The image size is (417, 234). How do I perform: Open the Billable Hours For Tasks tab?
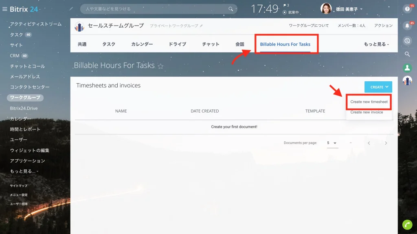(285, 44)
